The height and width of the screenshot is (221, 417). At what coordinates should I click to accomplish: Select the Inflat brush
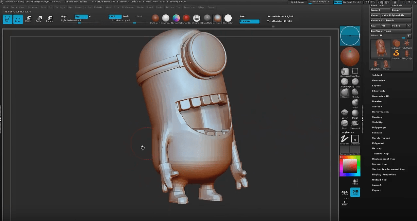coord(355,103)
